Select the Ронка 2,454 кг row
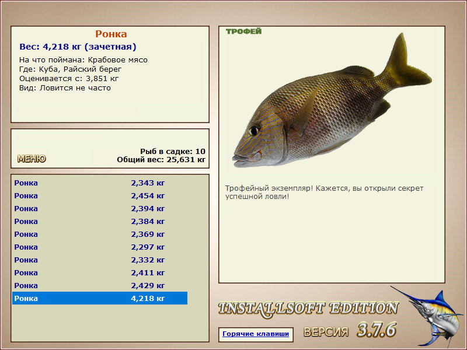The height and width of the screenshot is (350, 467). (100, 196)
